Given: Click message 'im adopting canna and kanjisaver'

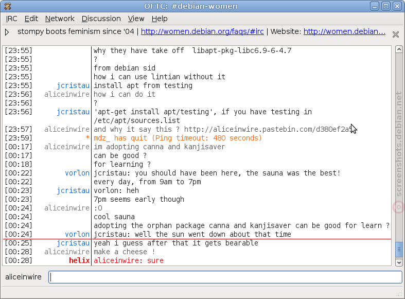Looking at the screenshot, I should point(160,147).
